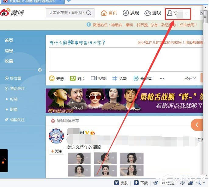The width and height of the screenshot is (209, 188).
Task: Open 收藏 favorites in sidebar
Action: click(9, 61)
